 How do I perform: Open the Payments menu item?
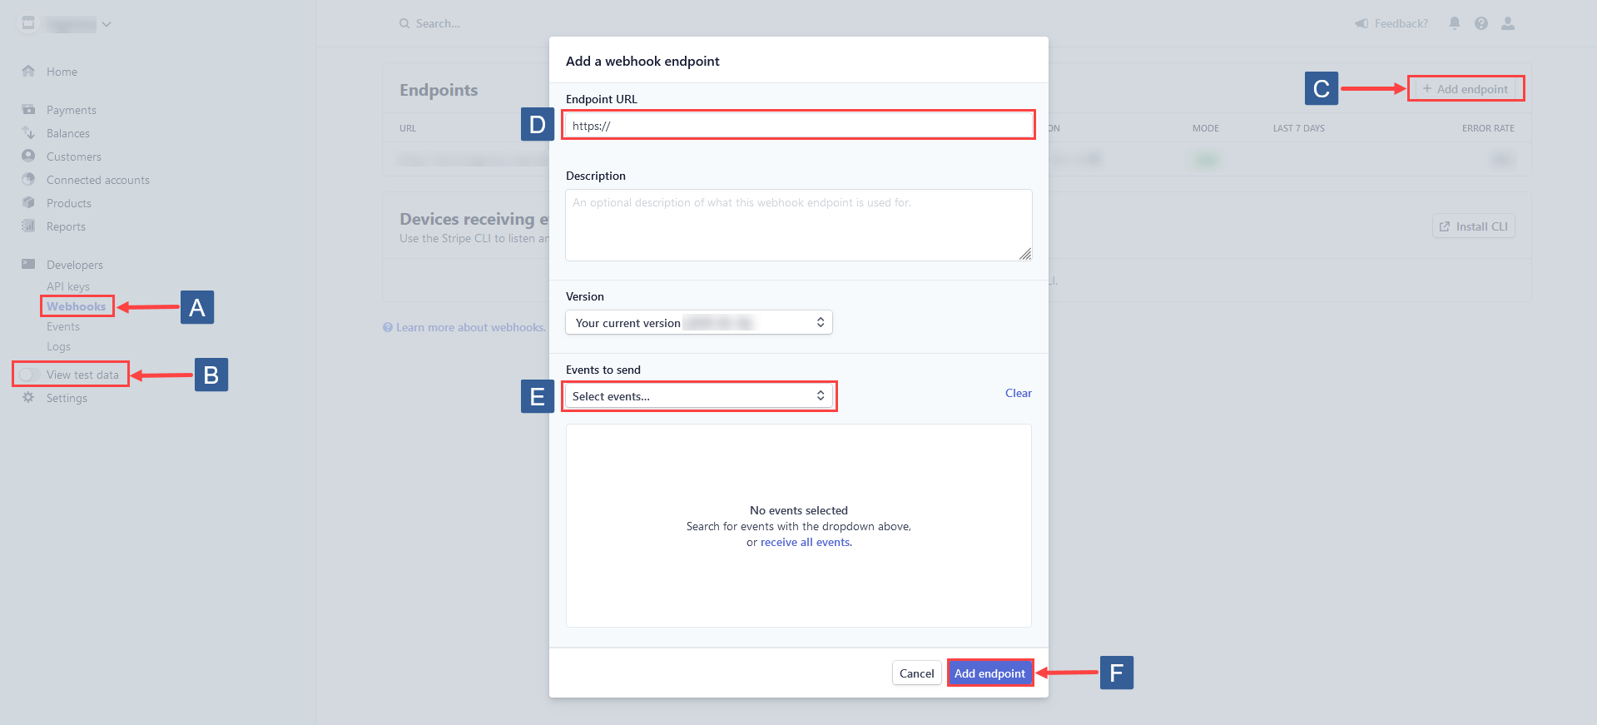(72, 110)
